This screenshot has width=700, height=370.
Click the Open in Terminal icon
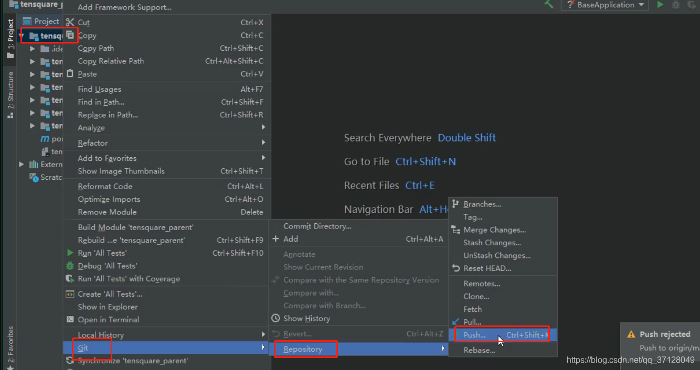coord(70,320)
